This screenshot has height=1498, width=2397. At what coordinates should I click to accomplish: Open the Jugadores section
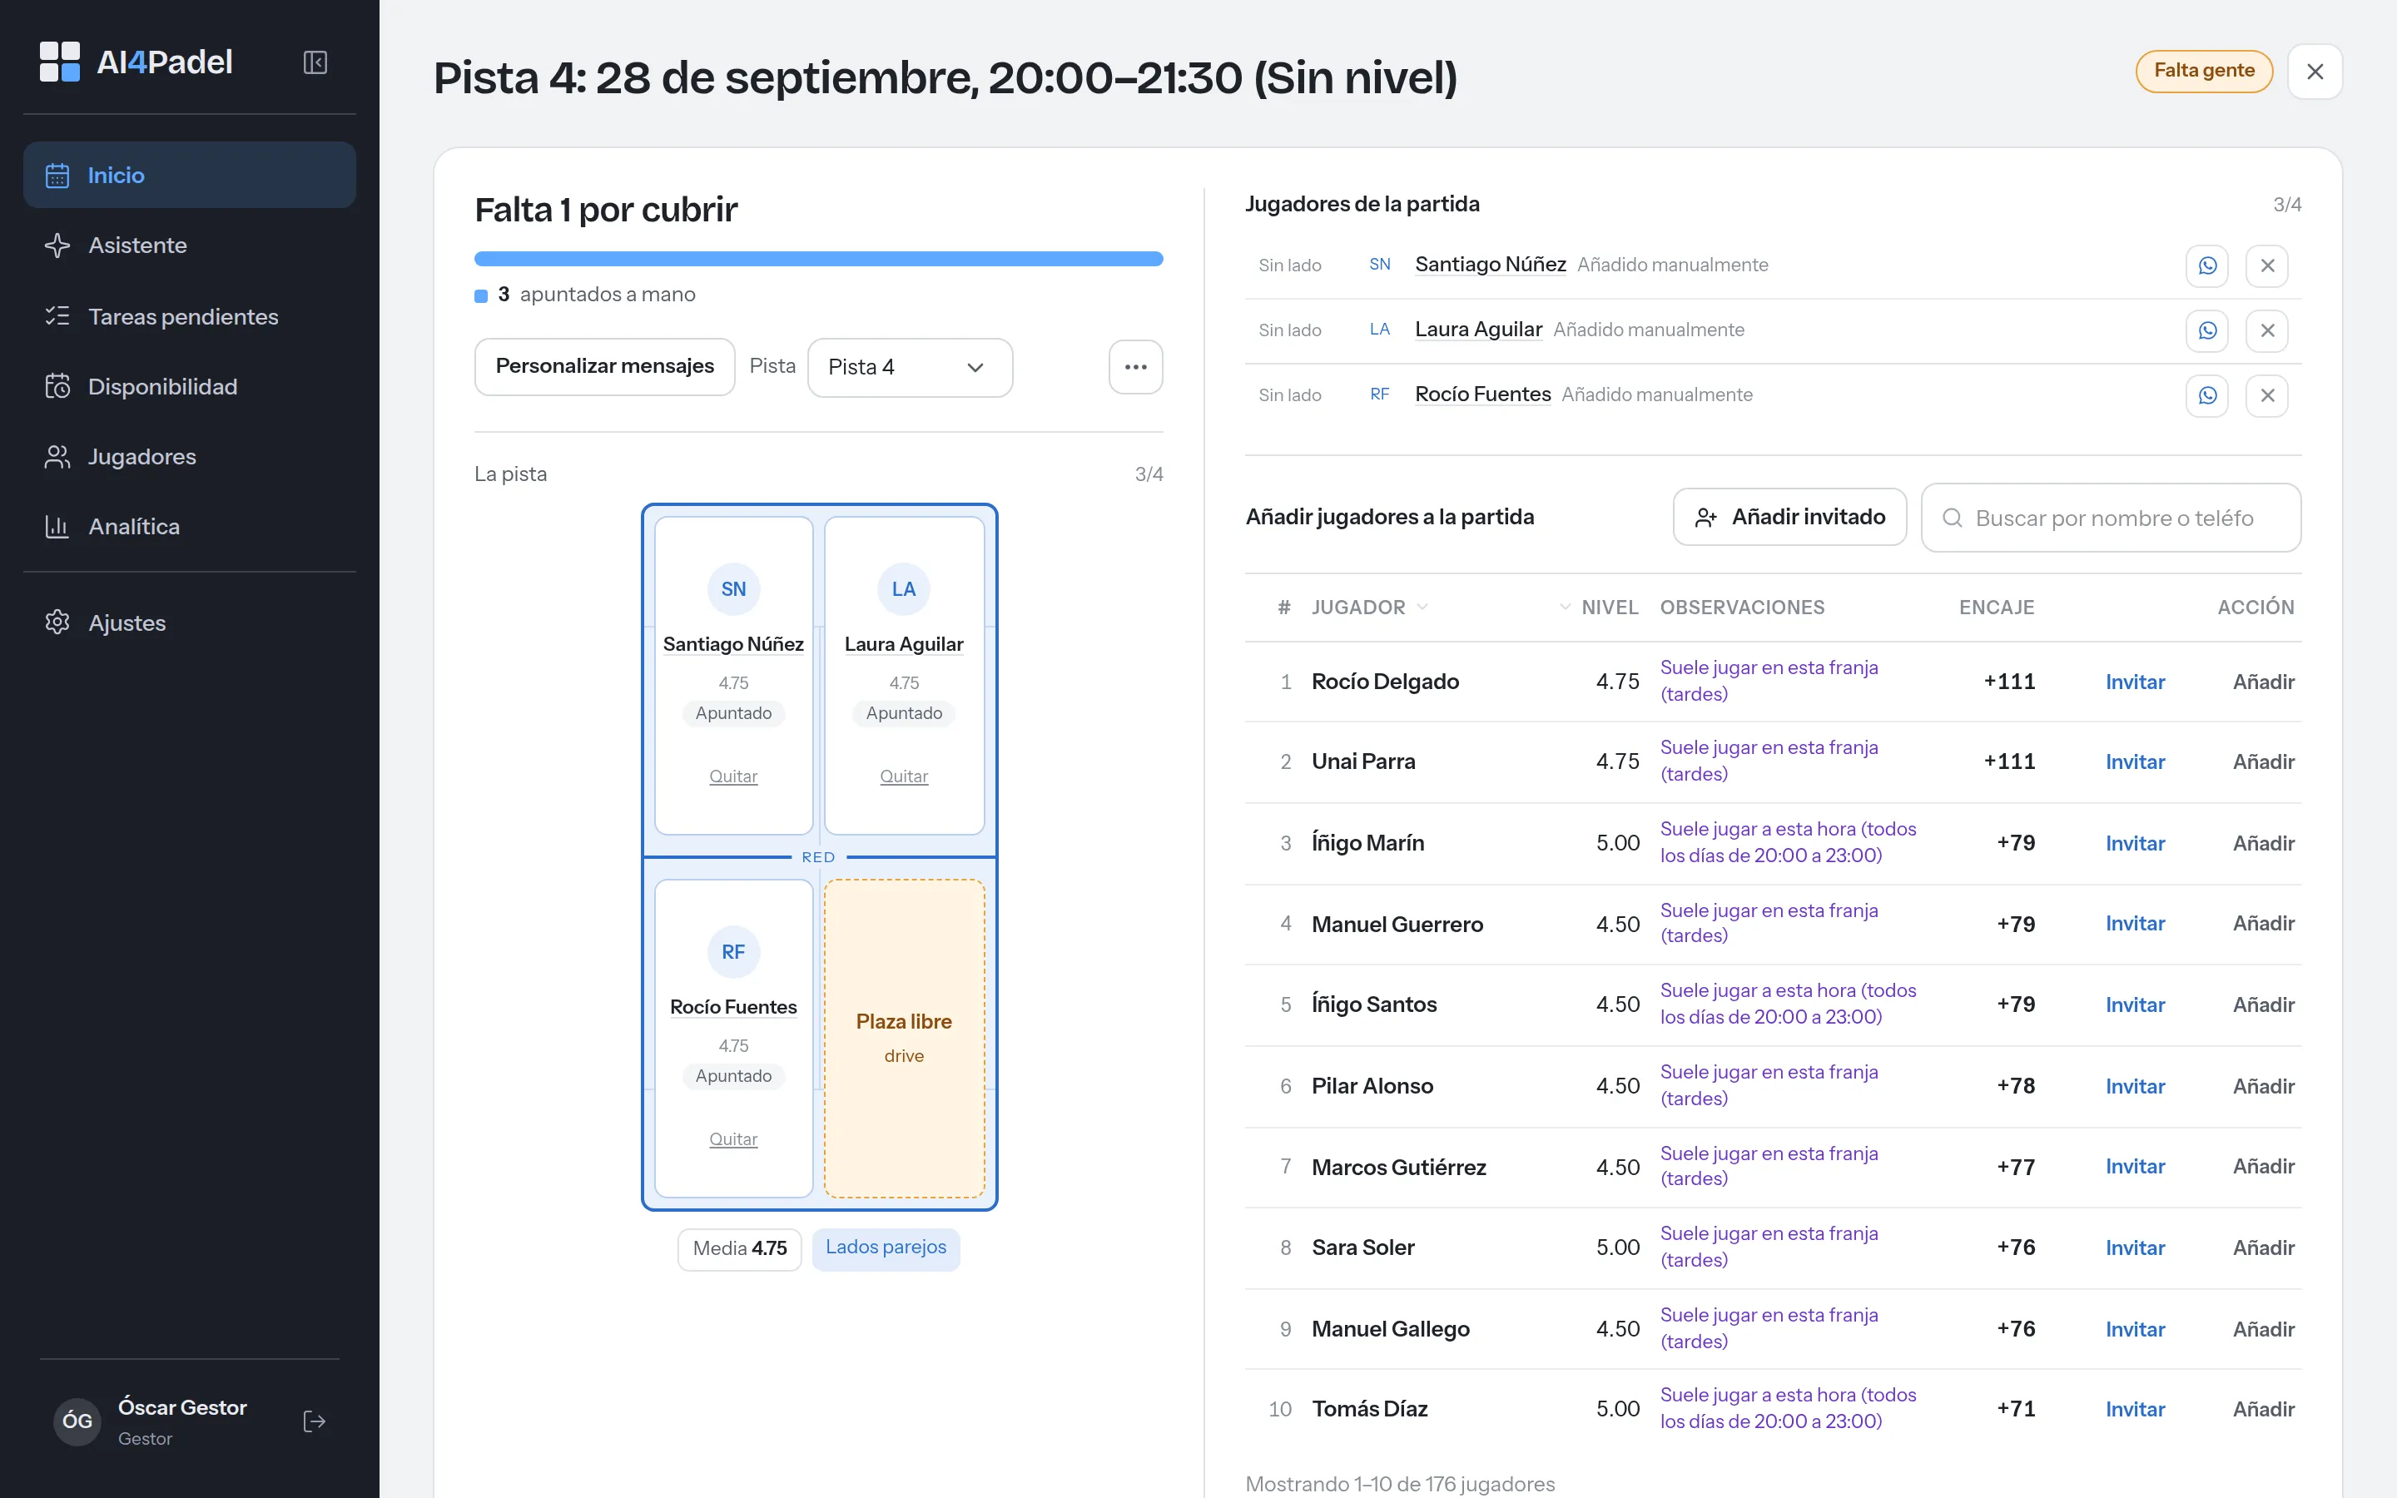coord(189,457)
